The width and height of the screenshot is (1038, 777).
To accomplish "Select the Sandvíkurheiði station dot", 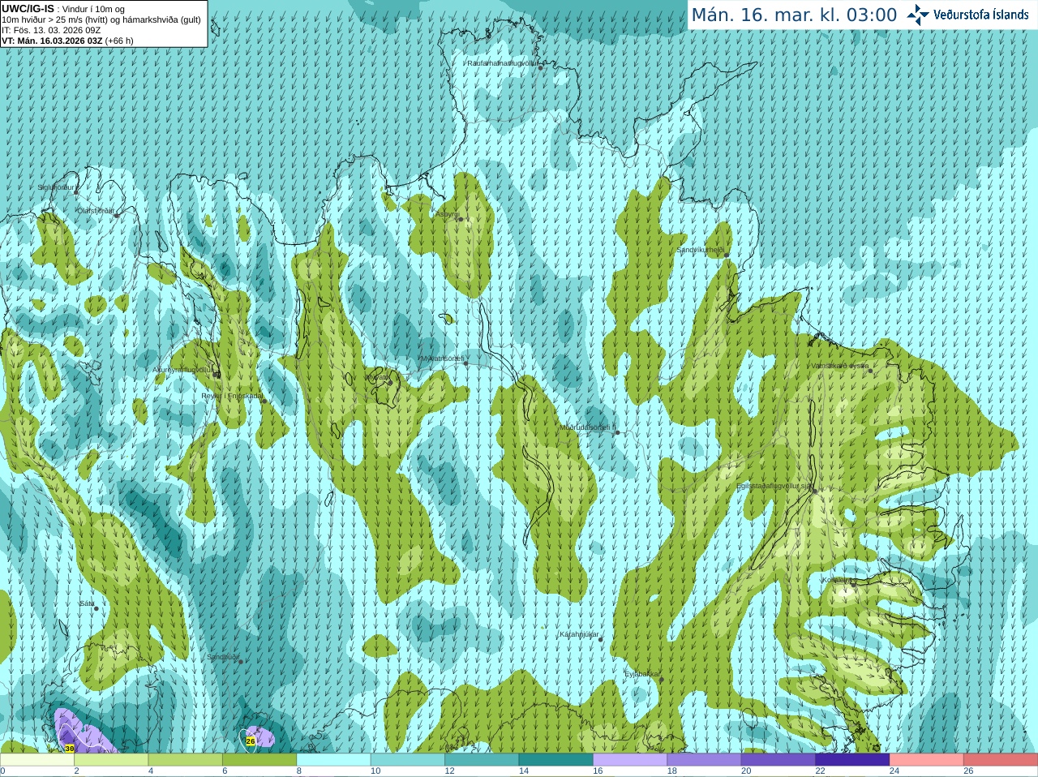I will pos(727,255).
